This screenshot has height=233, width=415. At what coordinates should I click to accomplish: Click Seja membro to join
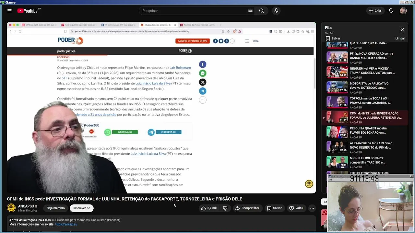[x=55, y=208]
